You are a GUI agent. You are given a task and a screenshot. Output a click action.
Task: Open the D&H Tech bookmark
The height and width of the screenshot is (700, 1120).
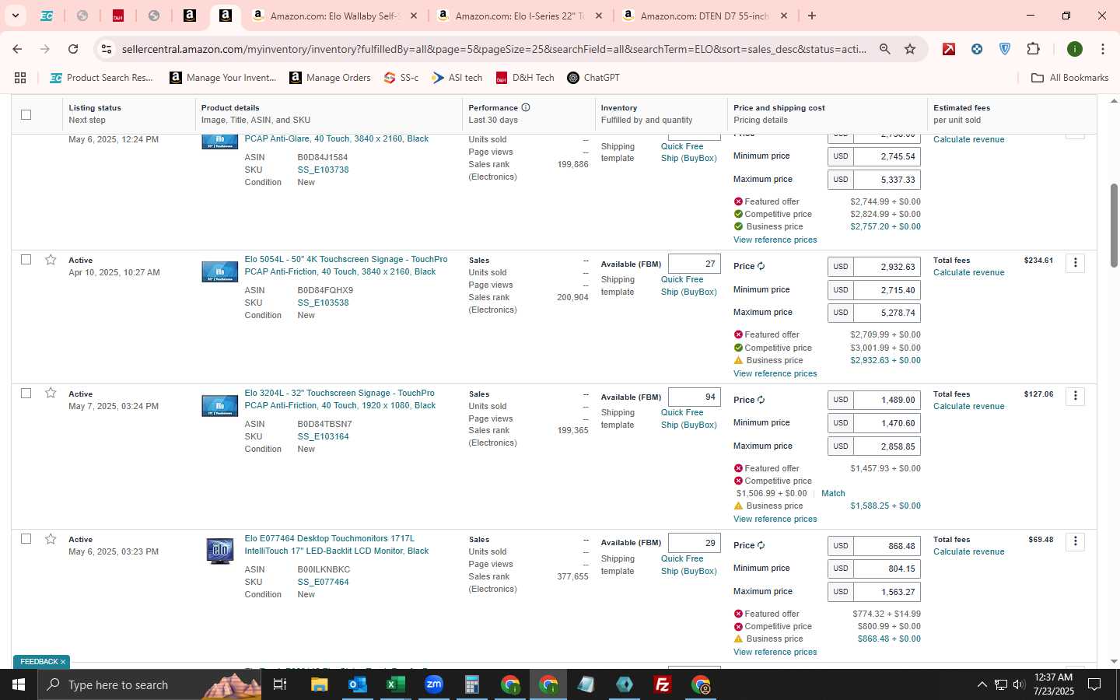tap(525, 78)
